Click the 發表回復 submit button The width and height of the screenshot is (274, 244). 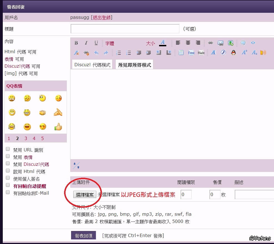click(x=84, y=236)
